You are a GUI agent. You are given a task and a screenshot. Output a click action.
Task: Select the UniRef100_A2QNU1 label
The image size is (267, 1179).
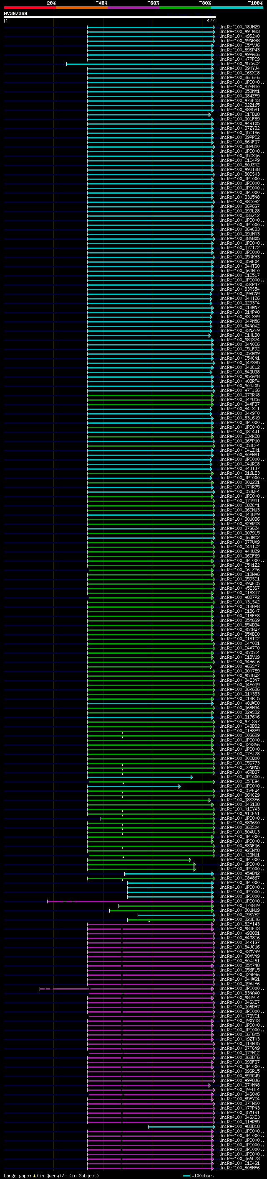(239, 854)
